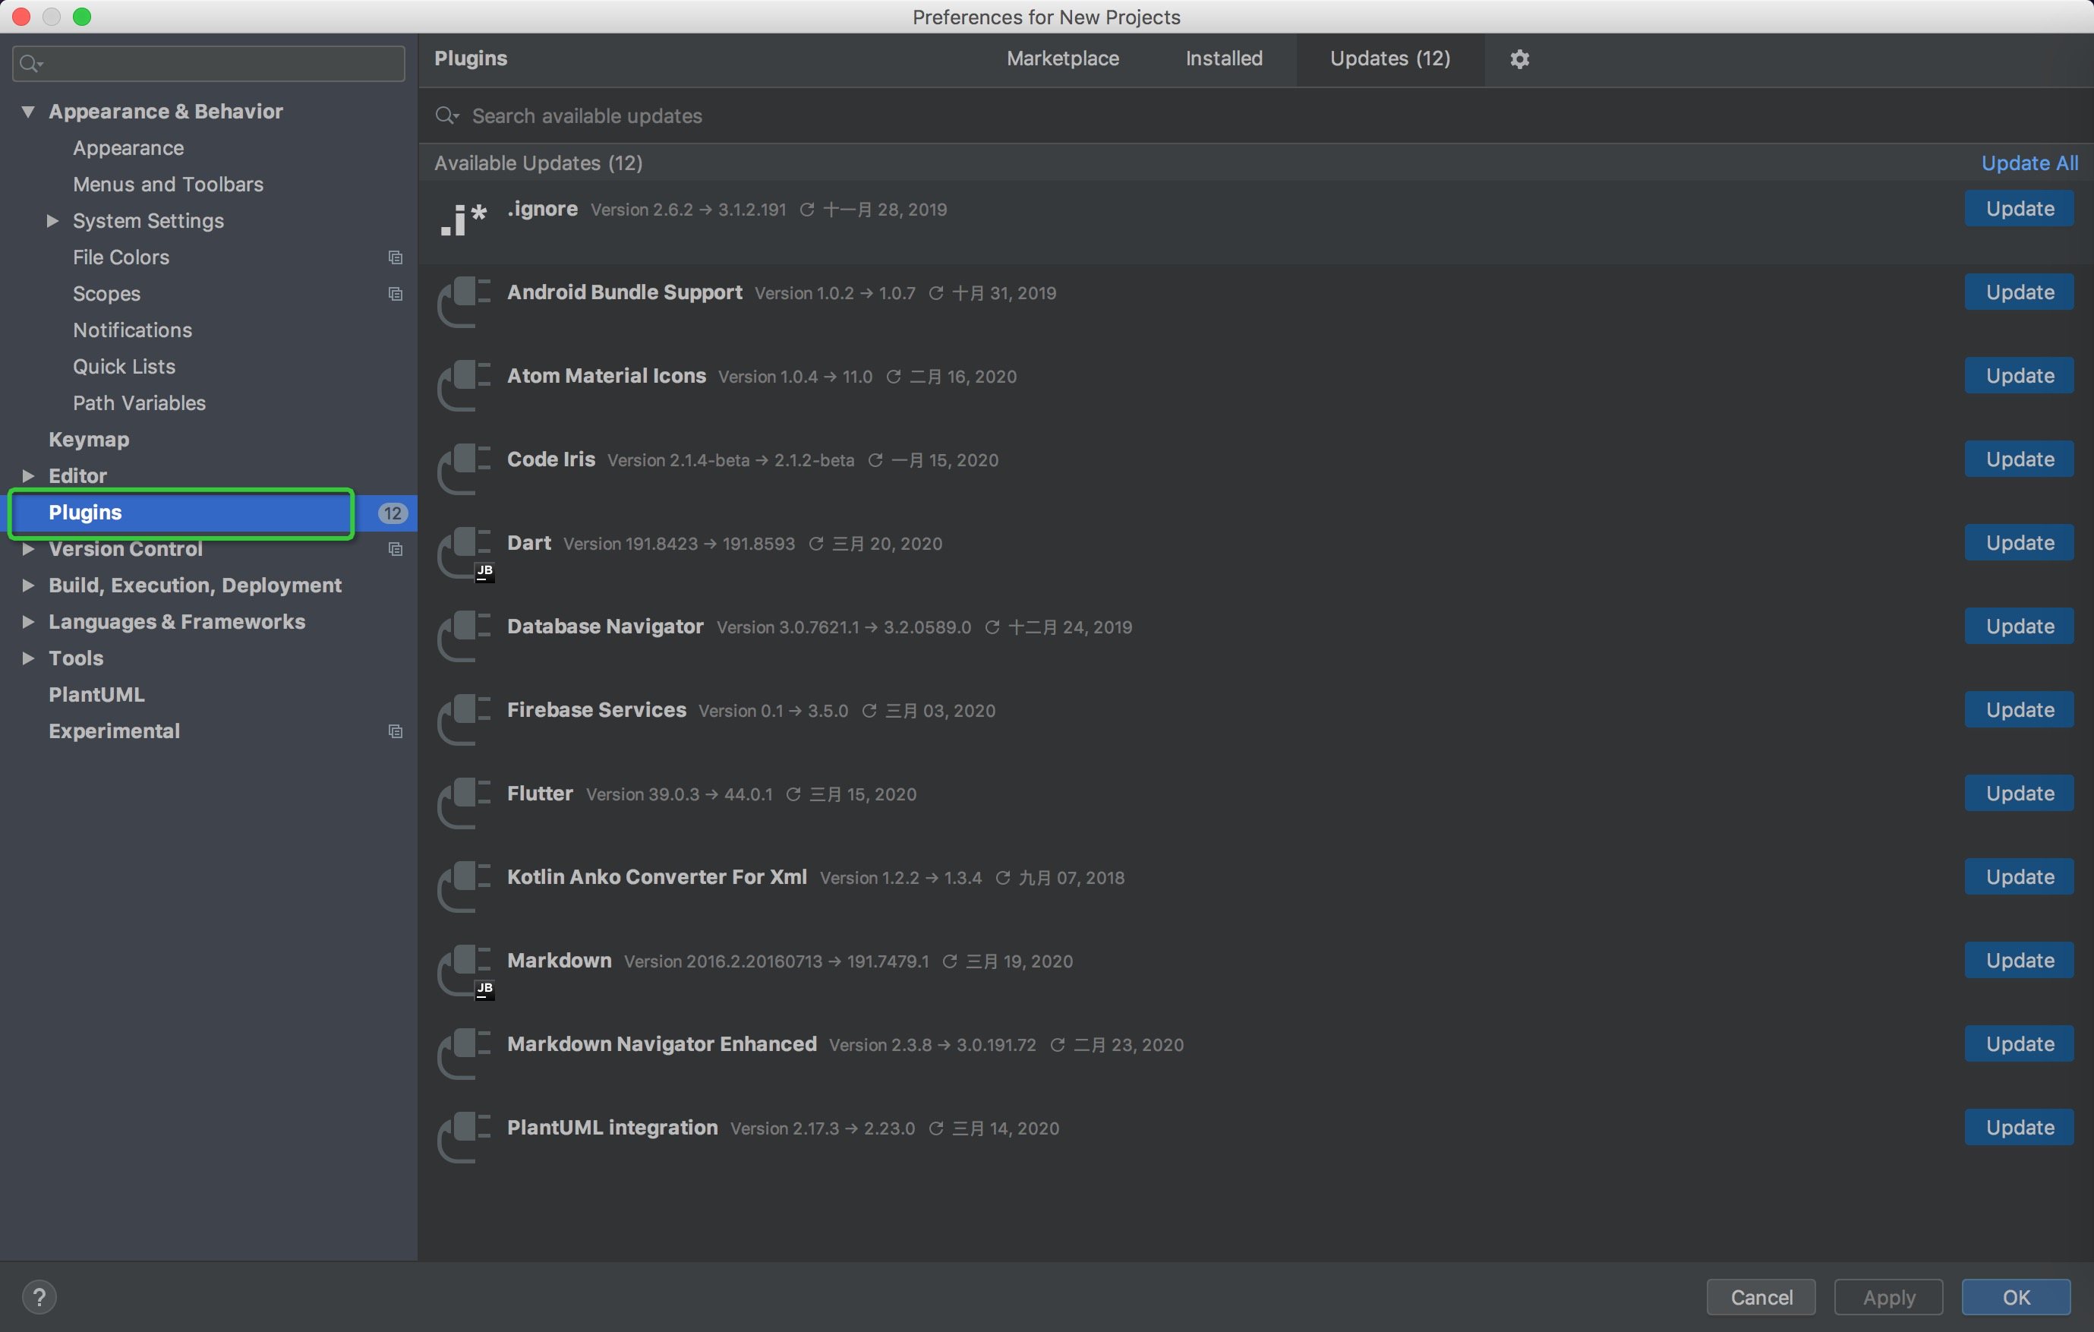Update the Kotlin Anko Converter For Xml plugin
Screen dimensions: 2094x1332
tap(2020, 877)
